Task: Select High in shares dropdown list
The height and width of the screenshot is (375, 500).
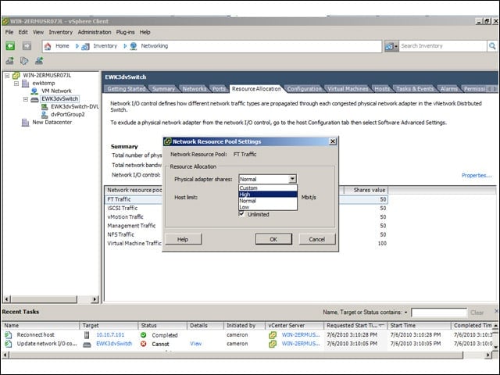Action: coord(268,195)
